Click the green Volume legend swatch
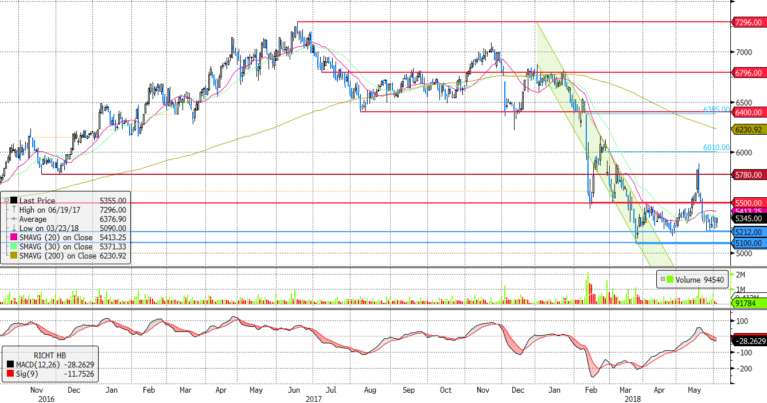The image size is (767, 403). tap(671, 280)
